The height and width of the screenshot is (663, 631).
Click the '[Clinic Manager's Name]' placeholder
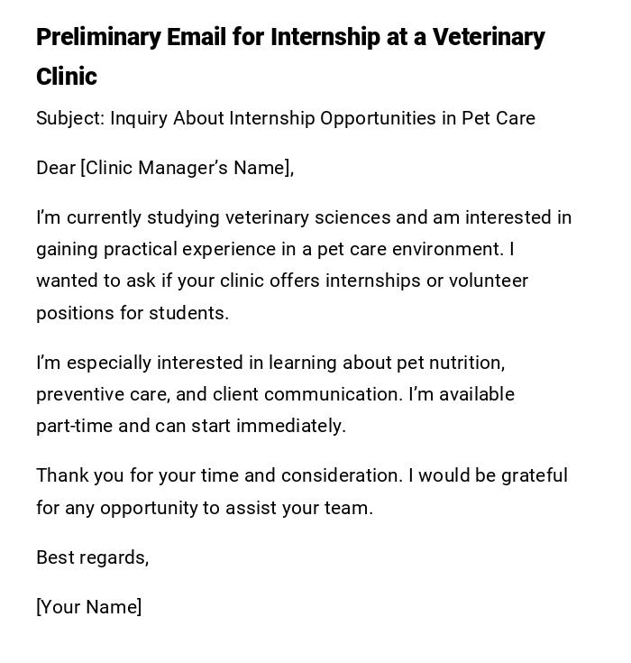187,168
